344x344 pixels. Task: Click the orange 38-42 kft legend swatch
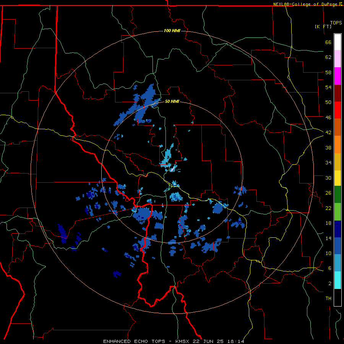(338, 144)
